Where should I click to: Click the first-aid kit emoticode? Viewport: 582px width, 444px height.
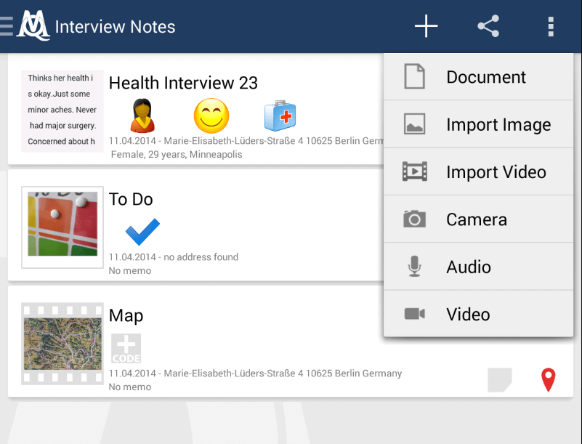click(x=280, y=116)
